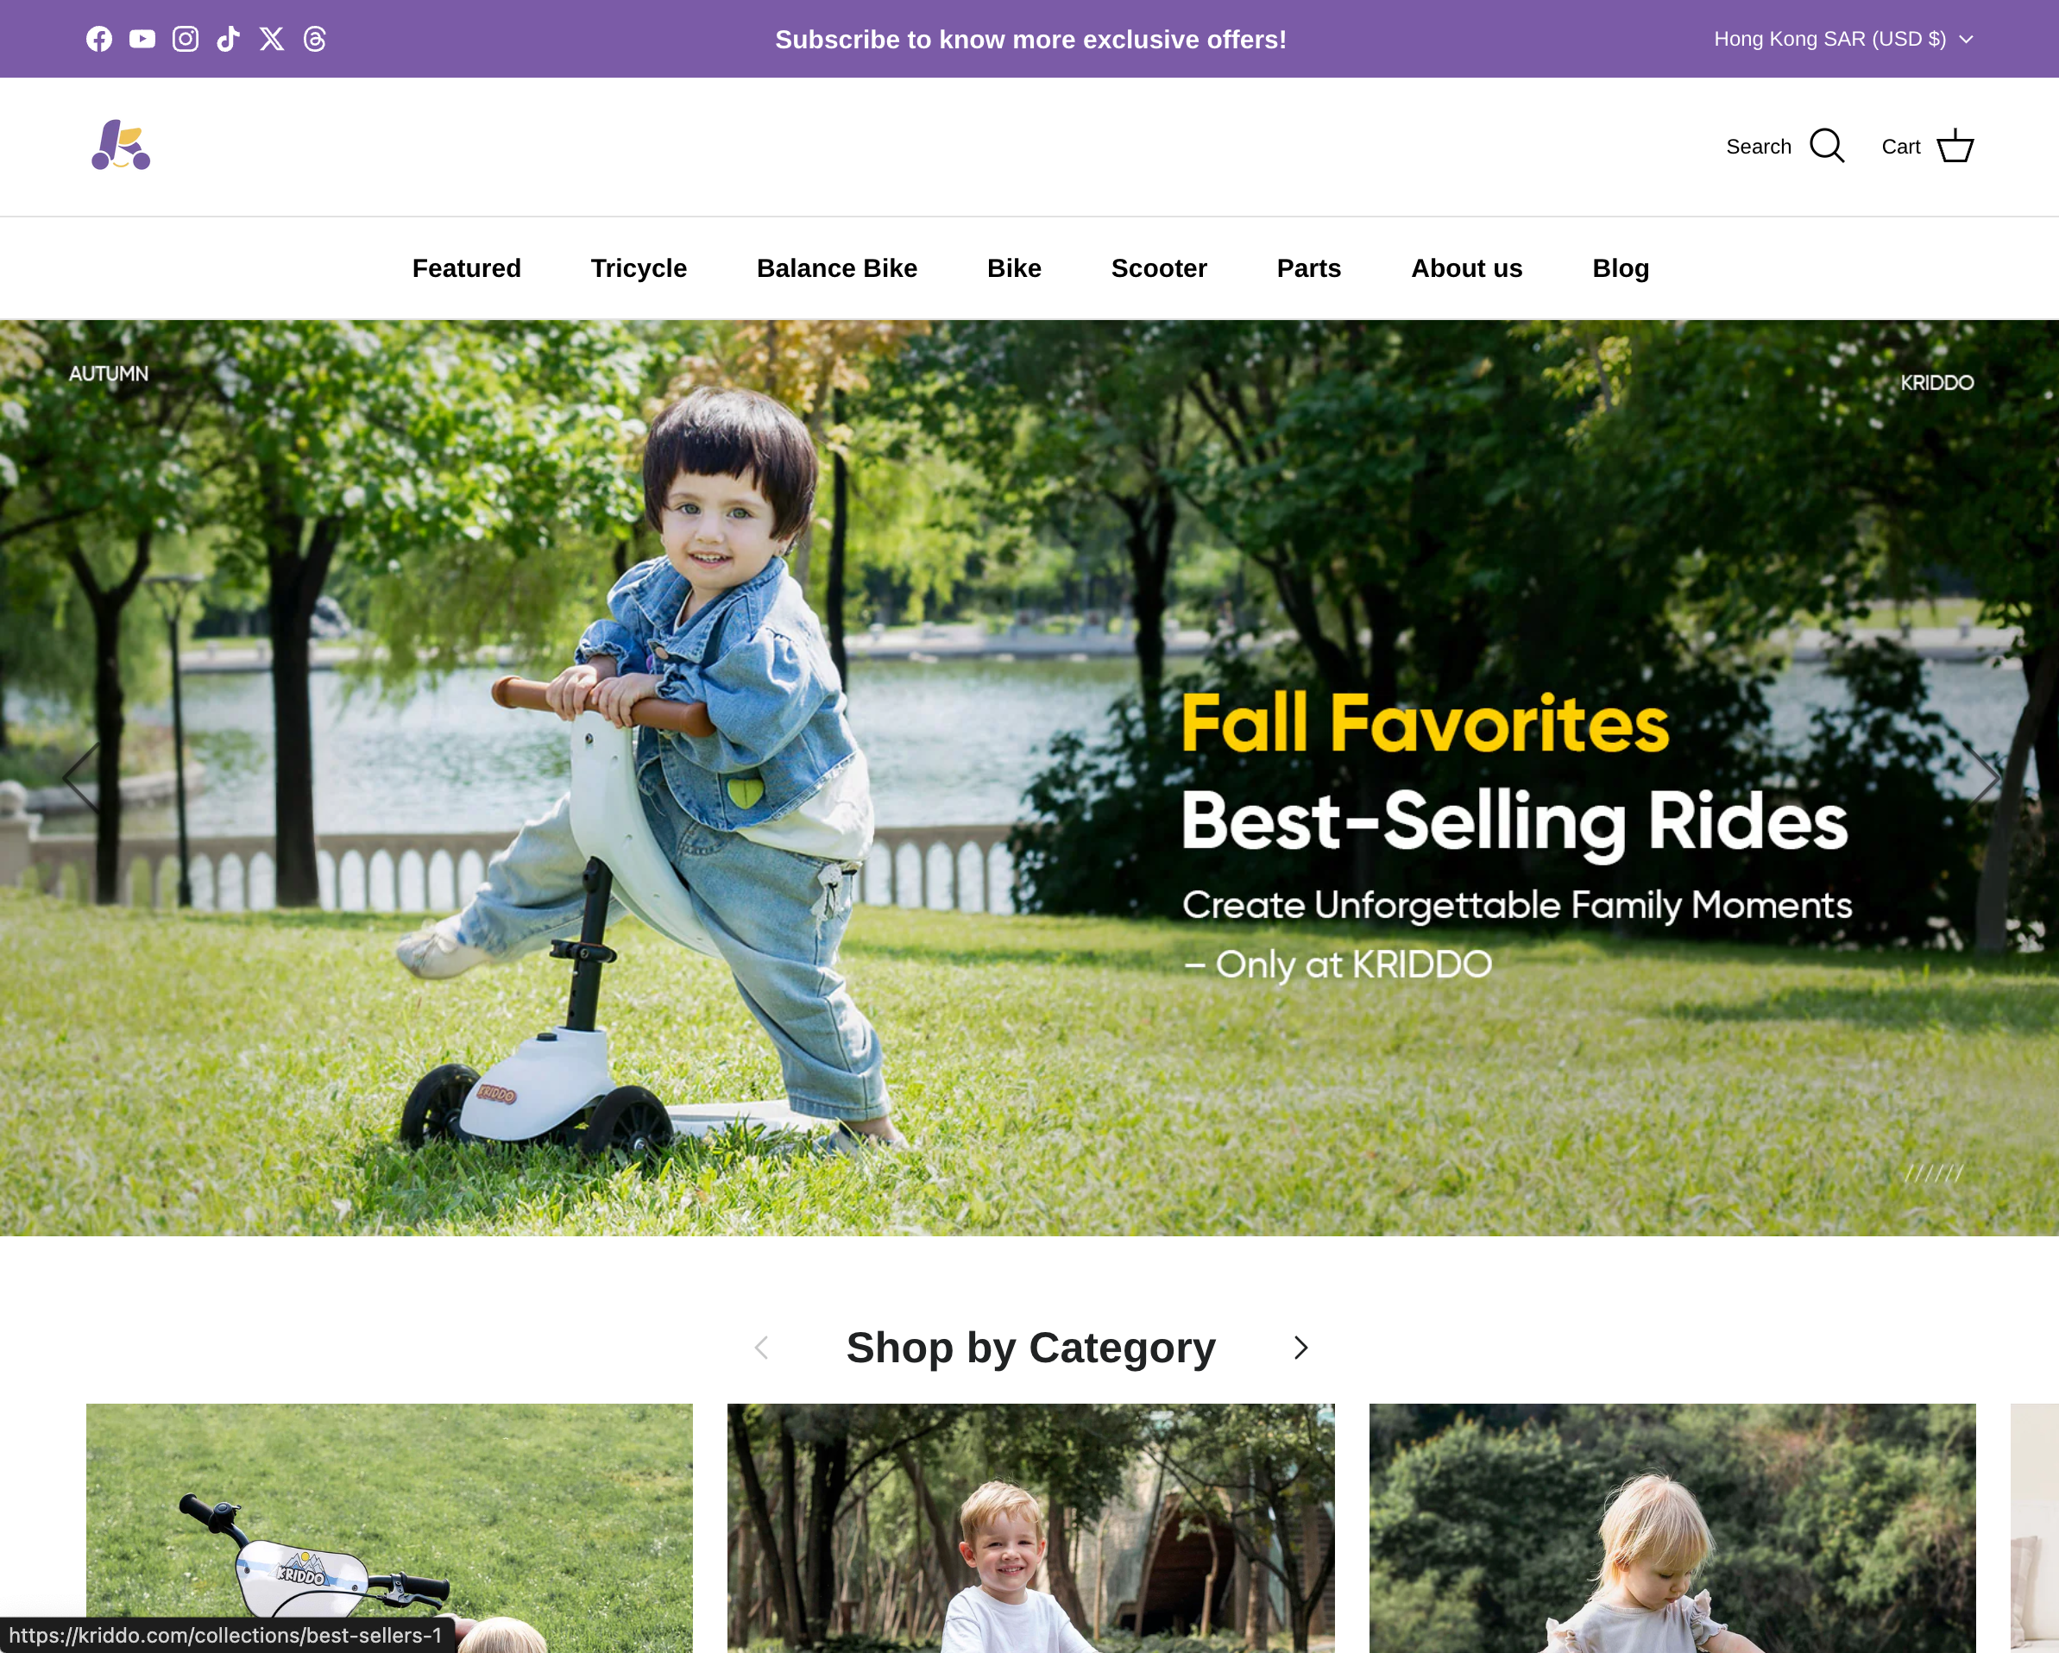Open the Cart basket icon
The width and height of the screenshot is (2059, 1653).
(1955, 146)
